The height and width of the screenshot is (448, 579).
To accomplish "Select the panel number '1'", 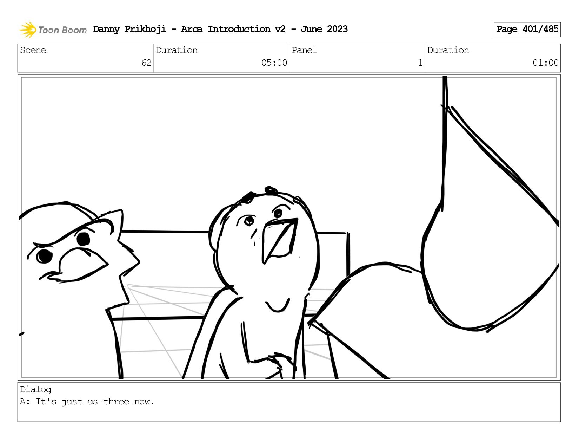I will pyautogui.click(x=420, y=63).
